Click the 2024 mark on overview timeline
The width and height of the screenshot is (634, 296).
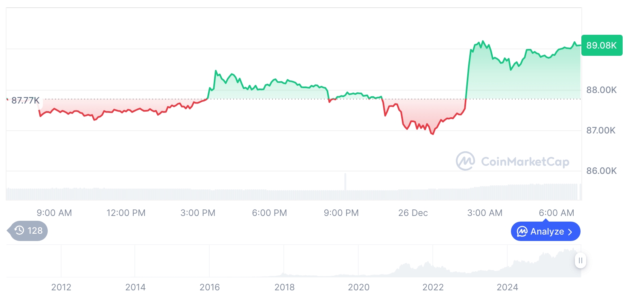(x=507, y=287)
